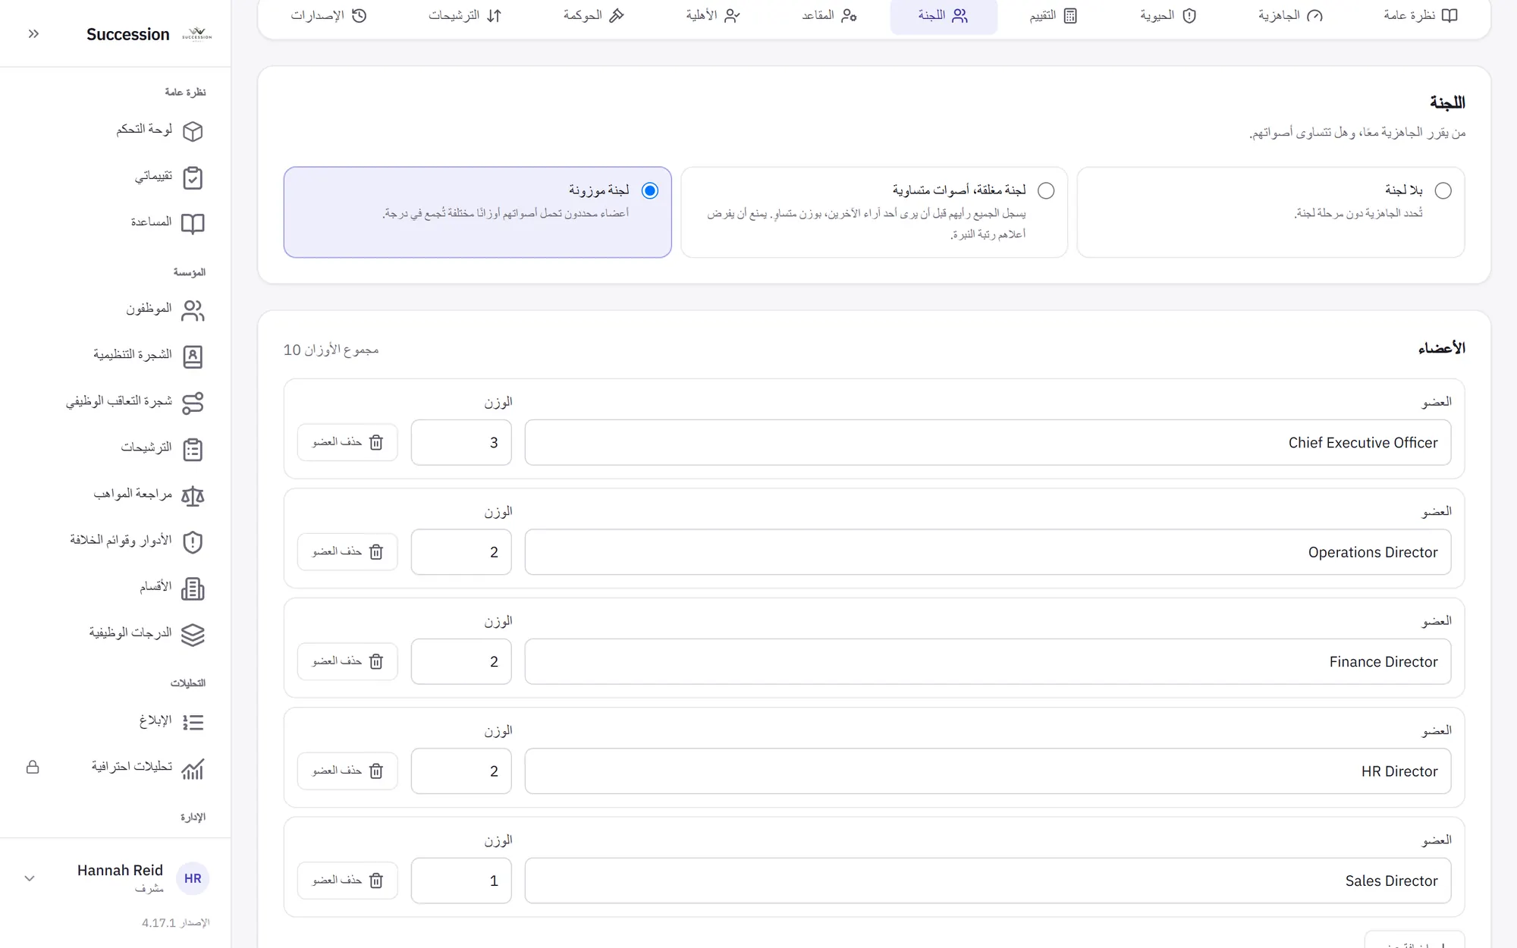Screen dimensions: 1517x948
Task: Select لجنة مغلقة، أصوات متساوية radio option
Action: coord(1046,190)
